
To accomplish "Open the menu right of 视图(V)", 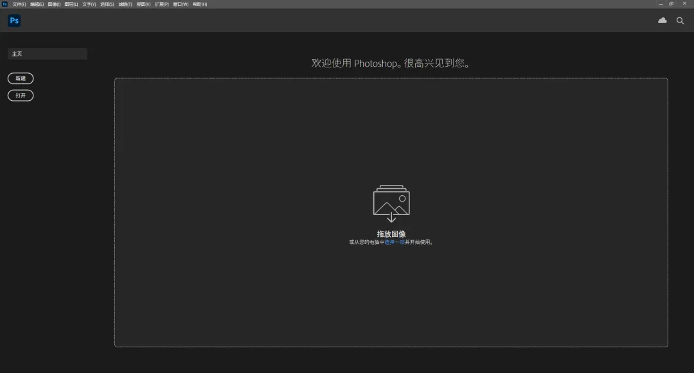I will pos(161,4).
